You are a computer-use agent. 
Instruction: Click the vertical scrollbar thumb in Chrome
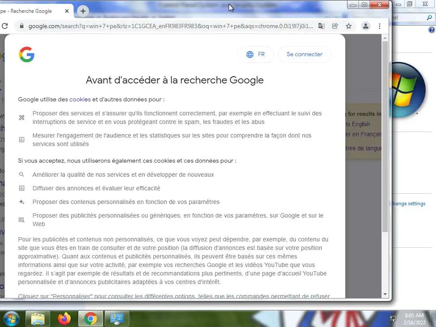[x=385, y=136]
